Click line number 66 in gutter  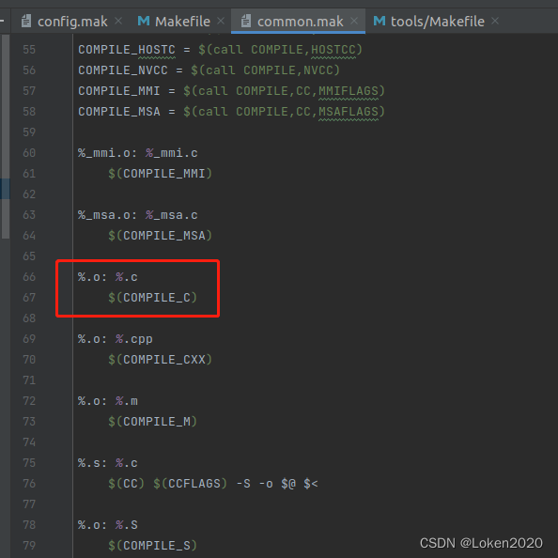(29, 277)
